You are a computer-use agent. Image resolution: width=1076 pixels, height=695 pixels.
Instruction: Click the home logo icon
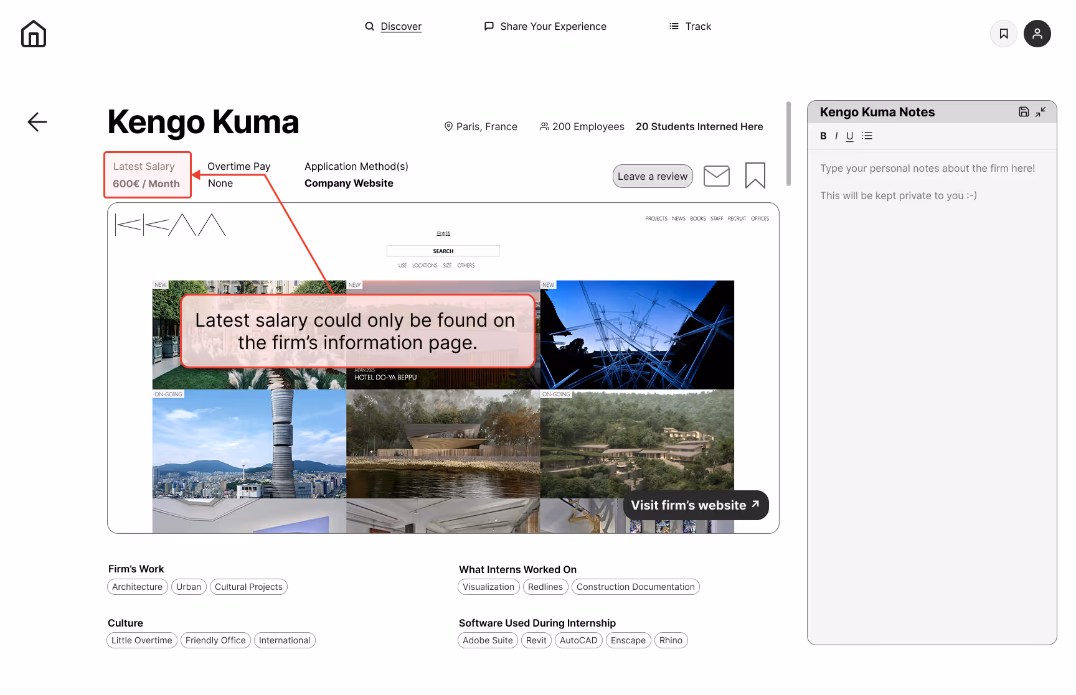(34, 34)
